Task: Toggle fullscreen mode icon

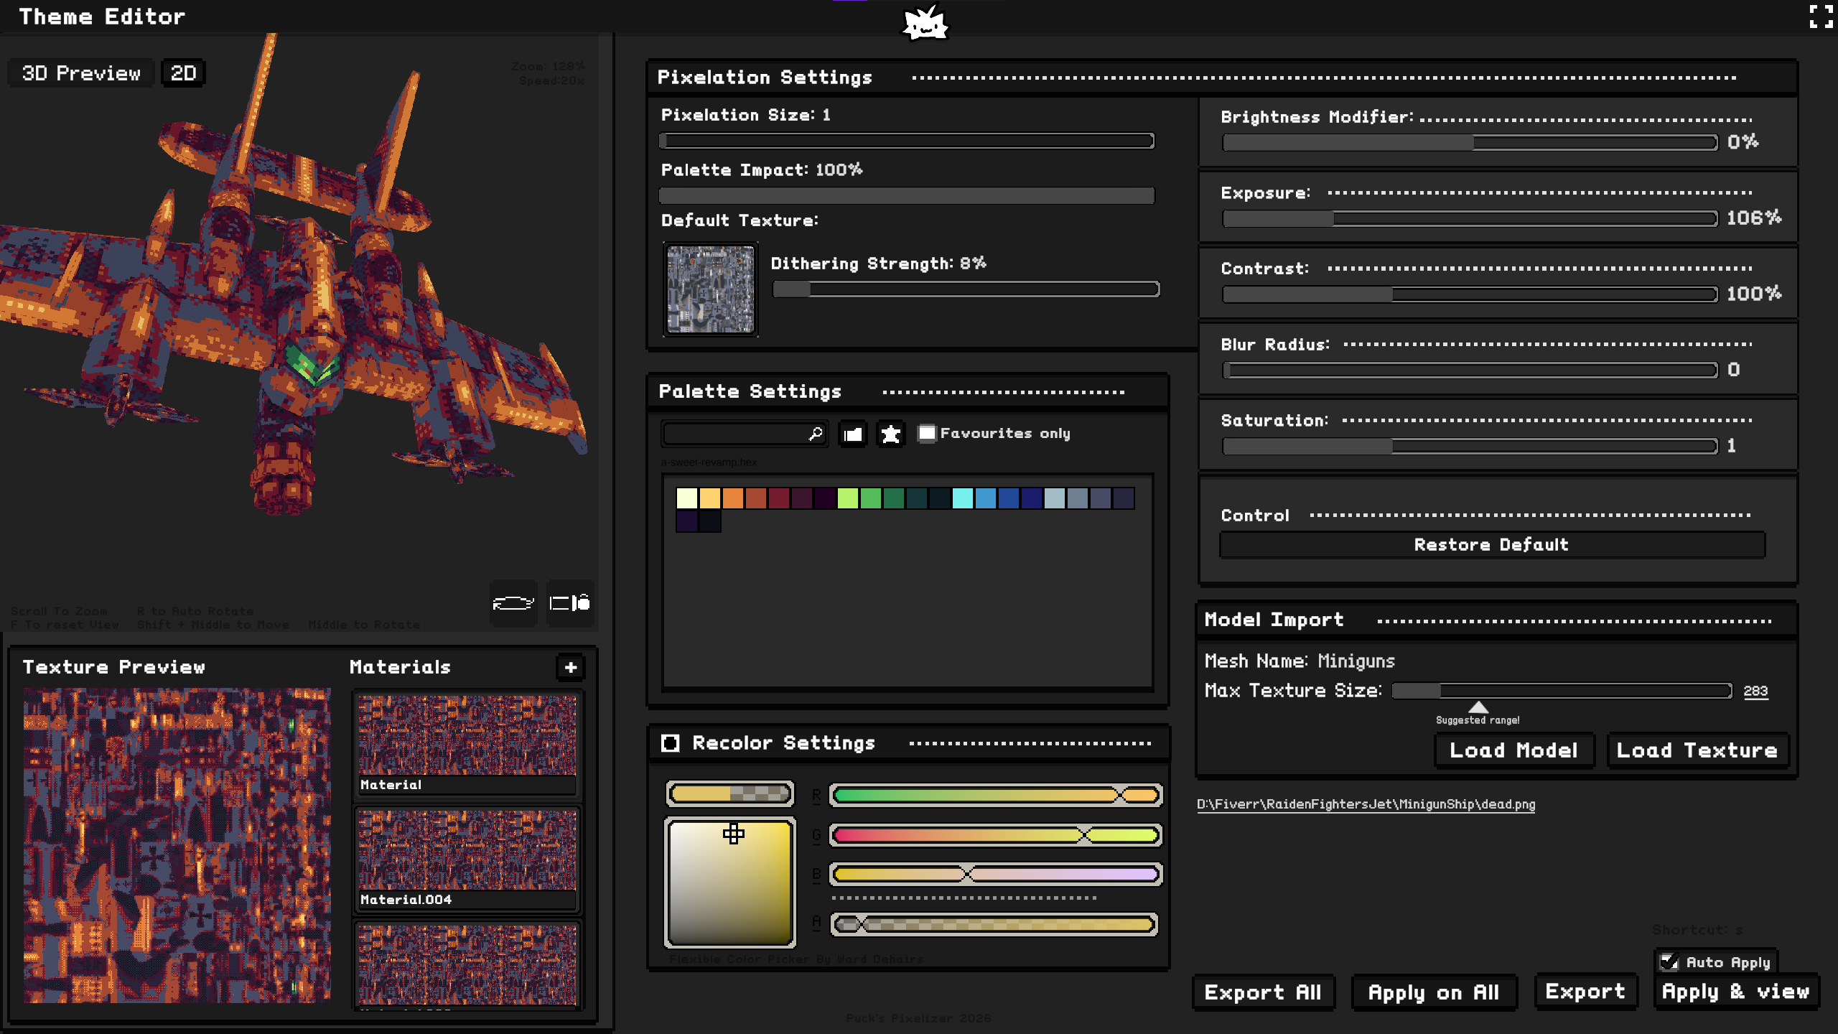Action: (x=1821, y=17)
